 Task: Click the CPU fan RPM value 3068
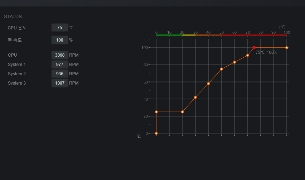[60, 55]
